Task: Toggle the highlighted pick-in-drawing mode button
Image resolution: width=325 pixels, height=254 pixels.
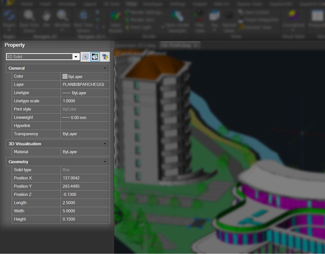Action: pyautogui.click(x=95, y=57)
